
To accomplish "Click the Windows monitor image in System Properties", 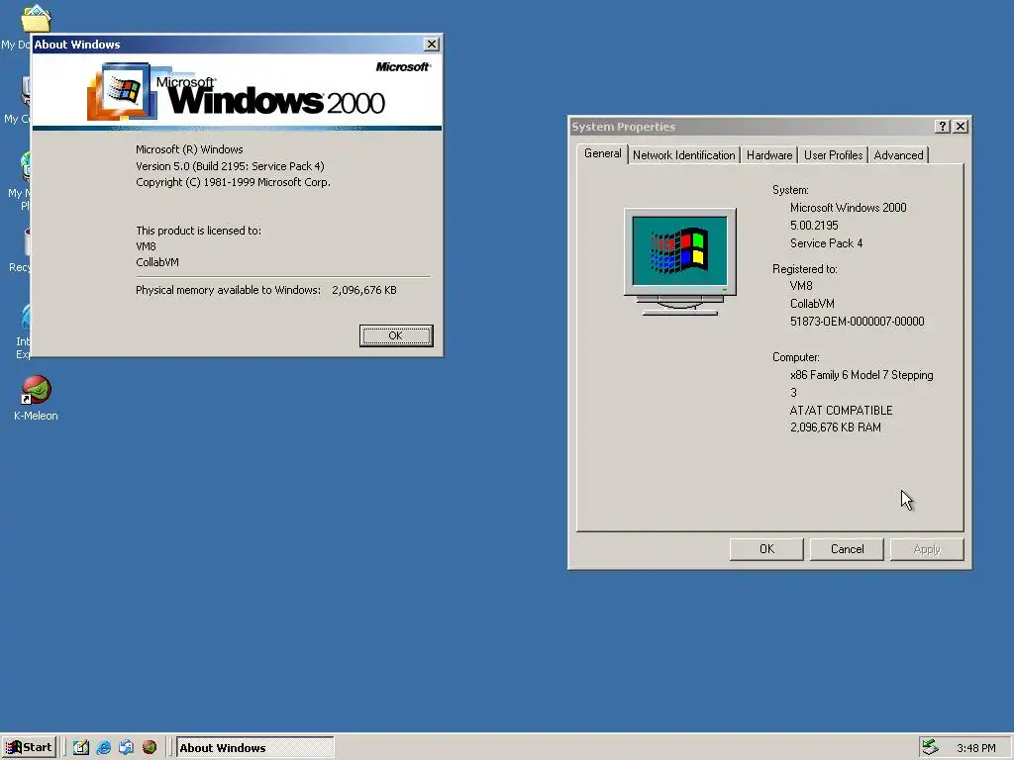I will point(679,261).
